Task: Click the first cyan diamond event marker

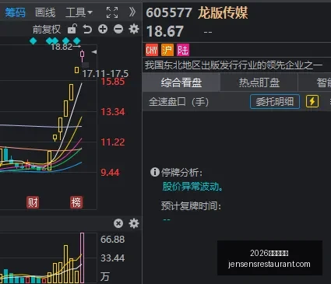Action: [x=33, y=41]
